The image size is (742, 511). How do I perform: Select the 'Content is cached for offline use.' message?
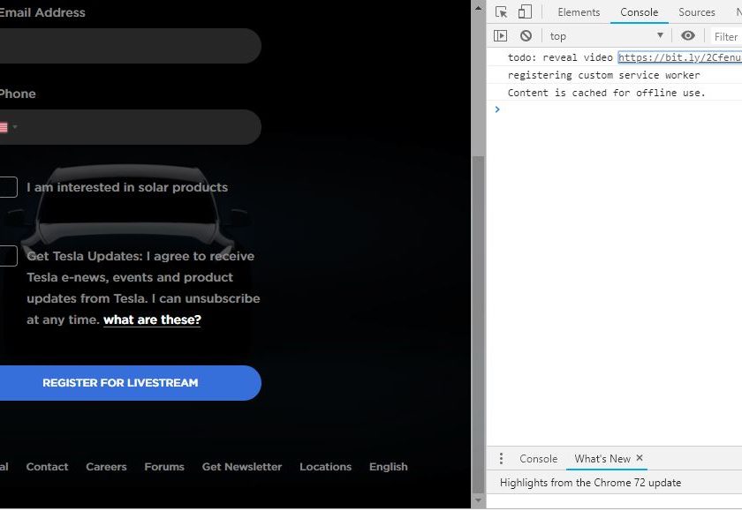[606, 93]
